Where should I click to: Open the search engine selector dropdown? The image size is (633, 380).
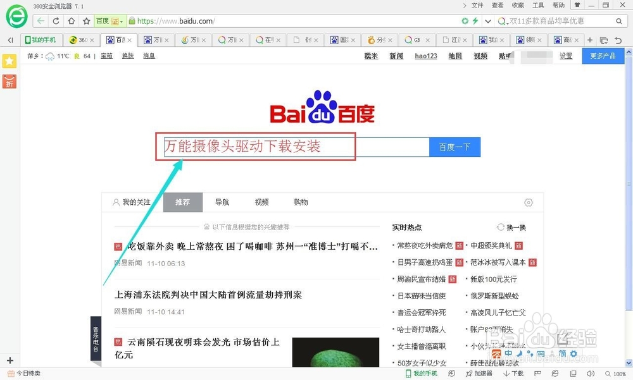click(502, 21)
